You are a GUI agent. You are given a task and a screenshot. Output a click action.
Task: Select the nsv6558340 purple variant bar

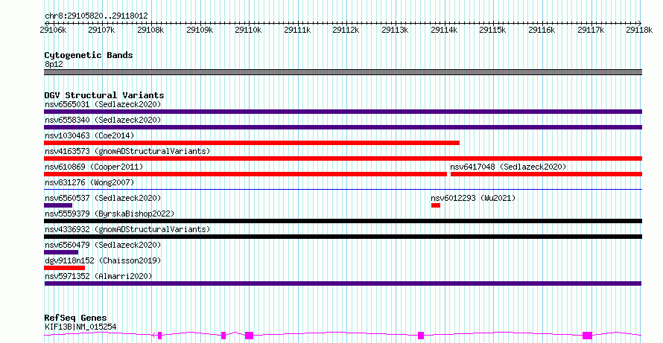(343, 127)
